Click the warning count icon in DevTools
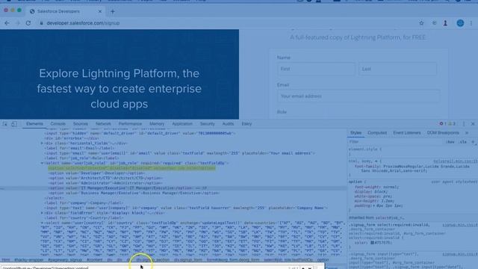Screen dimensions: 478x269 [450, 124]
